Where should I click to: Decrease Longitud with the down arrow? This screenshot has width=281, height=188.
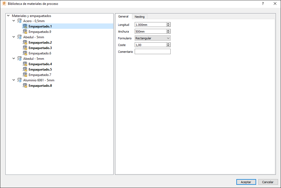tap(168, 26)
